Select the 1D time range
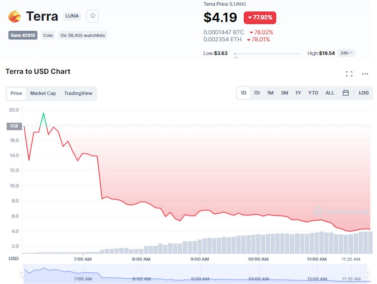Image resolution: width=377 pixels, height=284 pixels. pos(243,93)
